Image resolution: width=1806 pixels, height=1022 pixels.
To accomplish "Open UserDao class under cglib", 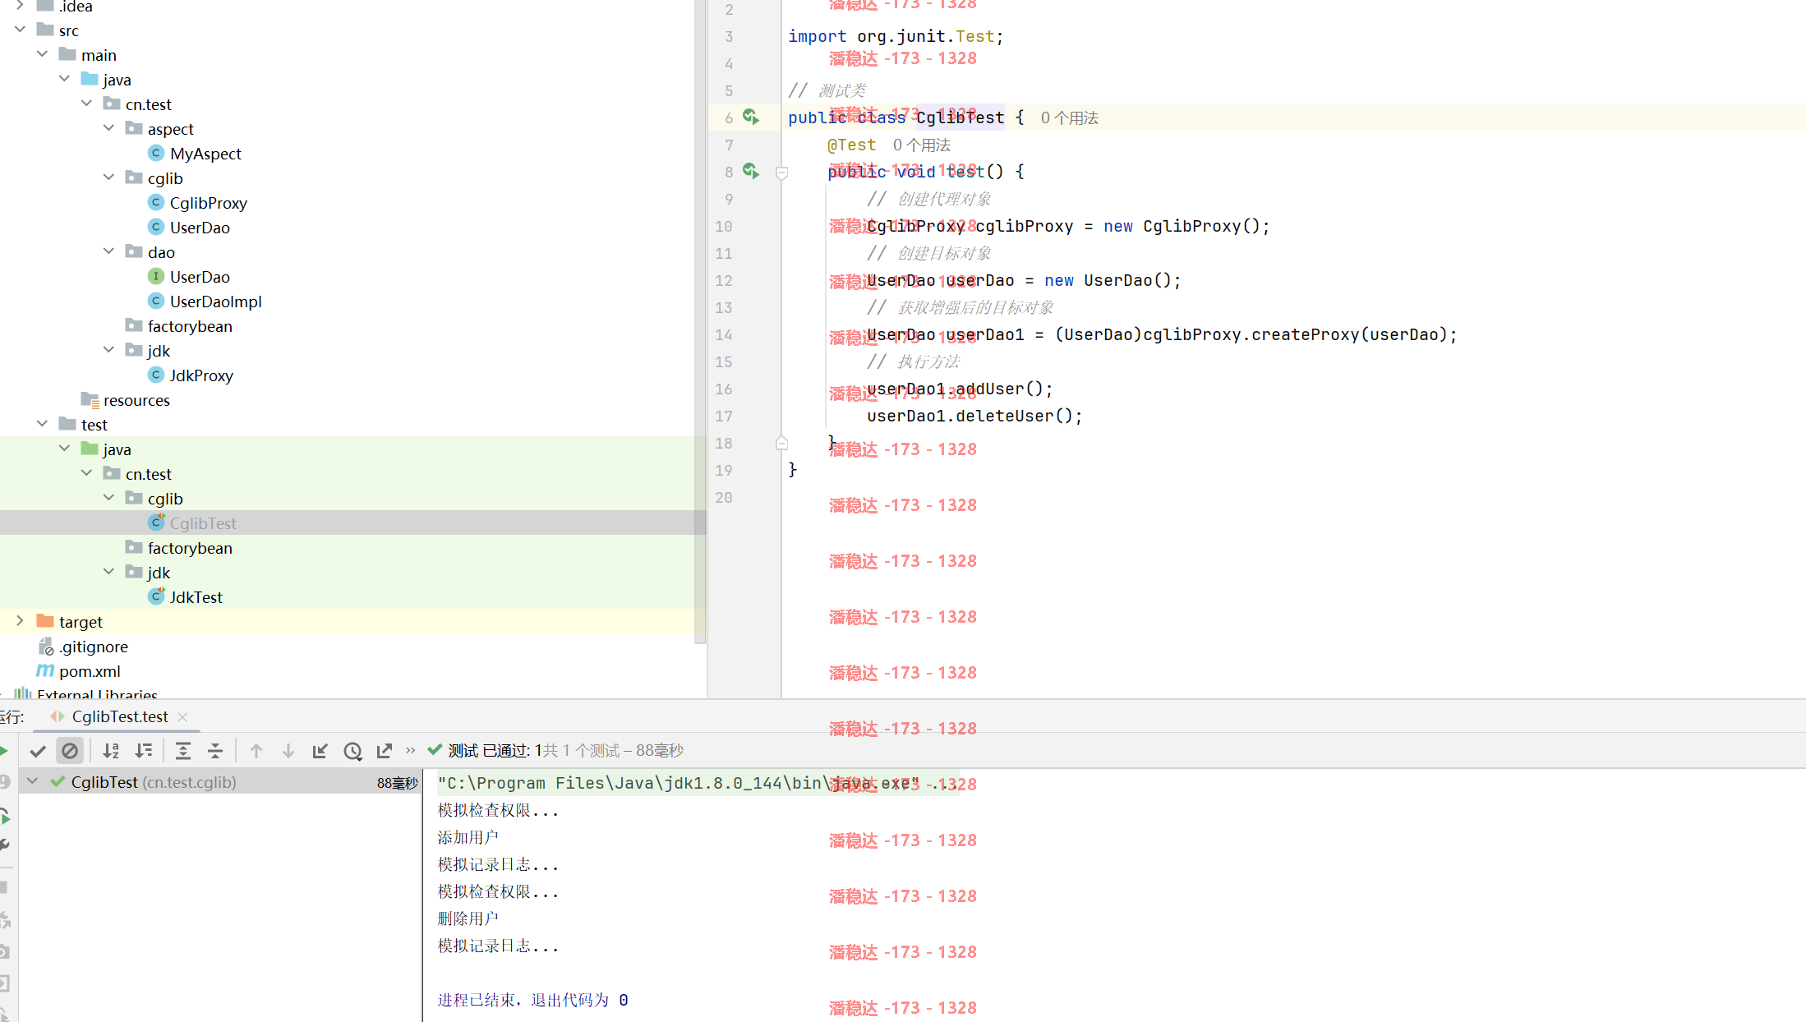I will point(189,228).
